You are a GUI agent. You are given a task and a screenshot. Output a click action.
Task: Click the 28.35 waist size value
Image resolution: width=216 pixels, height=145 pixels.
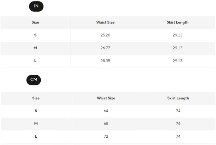[x=105, y=61]
